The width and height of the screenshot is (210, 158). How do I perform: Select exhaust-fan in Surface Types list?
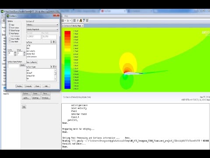pyautogui.click(x=40, y=75)
